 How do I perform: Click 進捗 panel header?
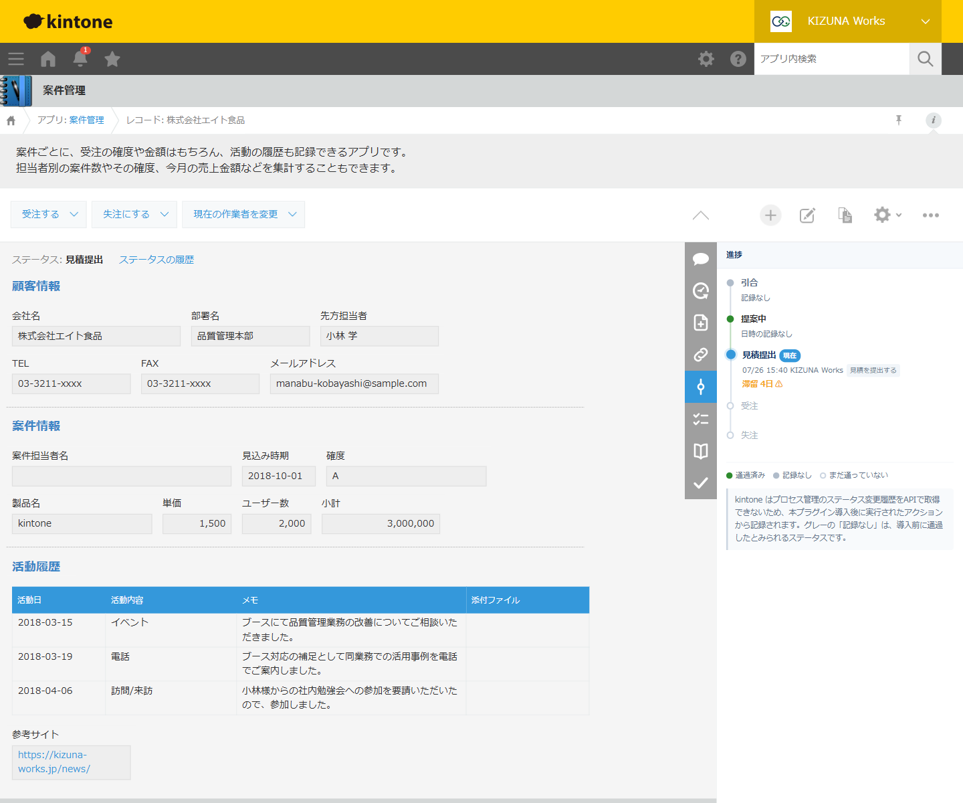pyautogui.click(x=734, y=255)
